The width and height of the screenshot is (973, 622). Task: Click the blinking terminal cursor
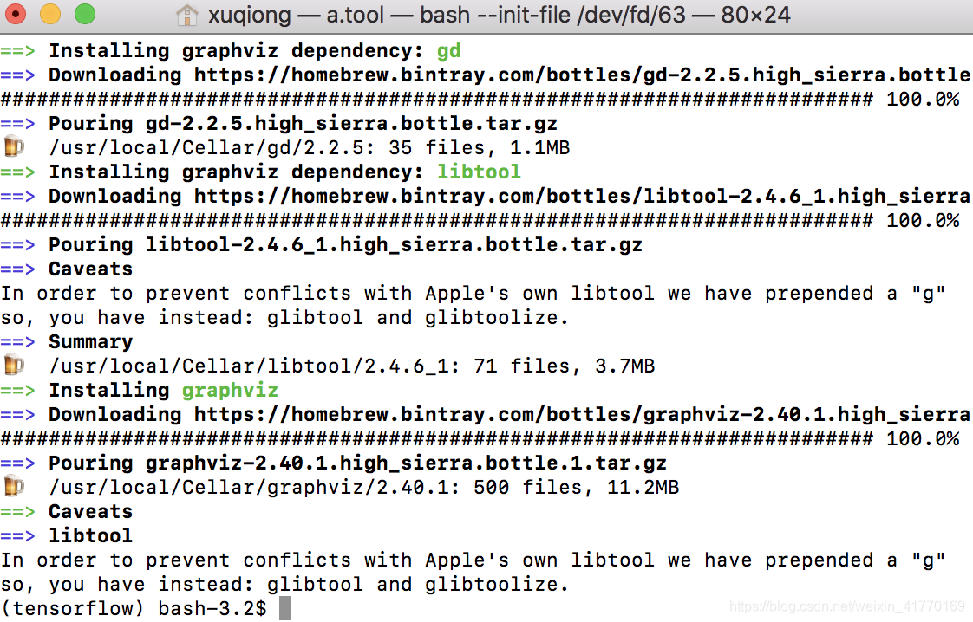(283, 607)
